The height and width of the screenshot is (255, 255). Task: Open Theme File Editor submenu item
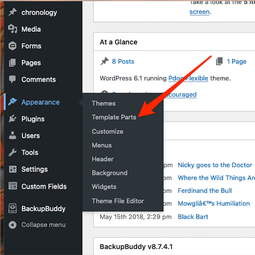click(118, 201)
